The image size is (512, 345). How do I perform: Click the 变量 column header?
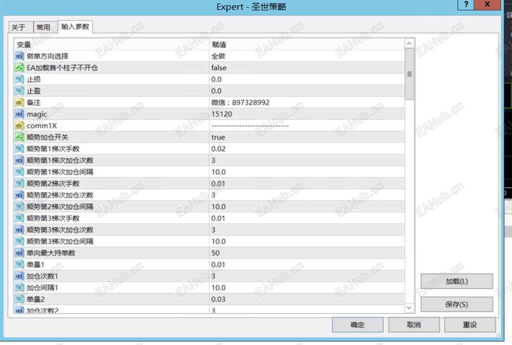(x=111, y=45)
